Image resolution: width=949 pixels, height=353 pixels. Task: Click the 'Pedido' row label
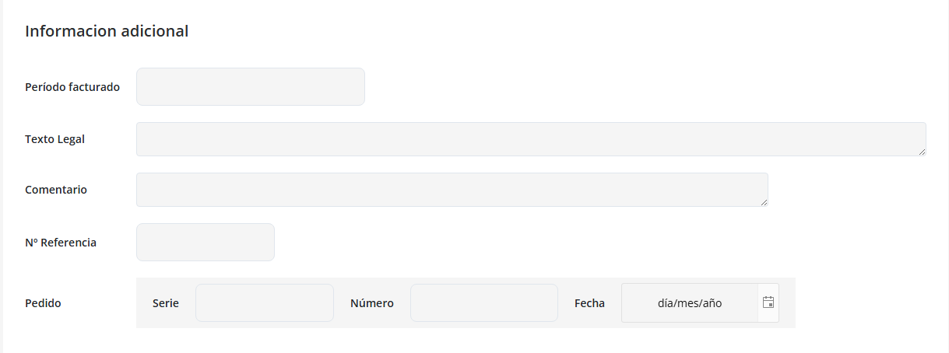(x=43, y=303)
